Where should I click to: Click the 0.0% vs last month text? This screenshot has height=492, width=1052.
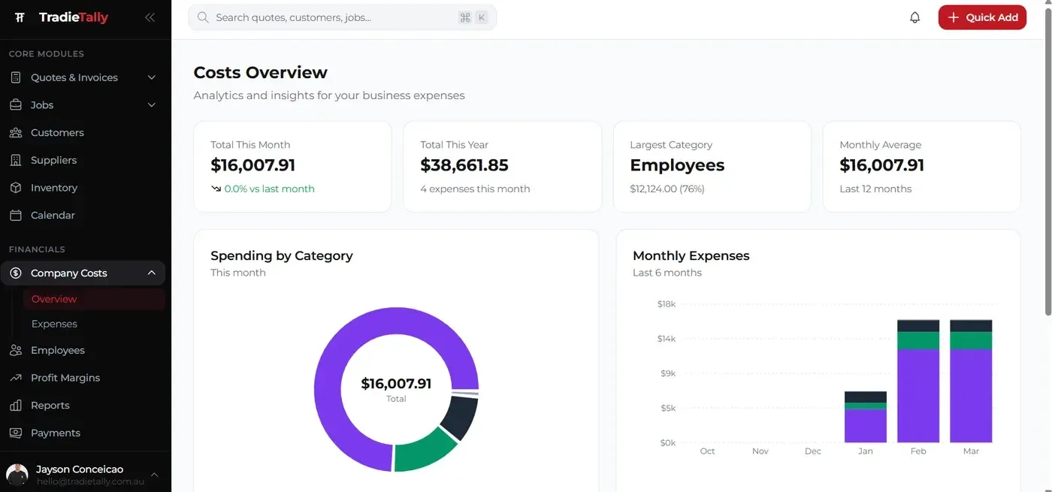pos(270,189)
